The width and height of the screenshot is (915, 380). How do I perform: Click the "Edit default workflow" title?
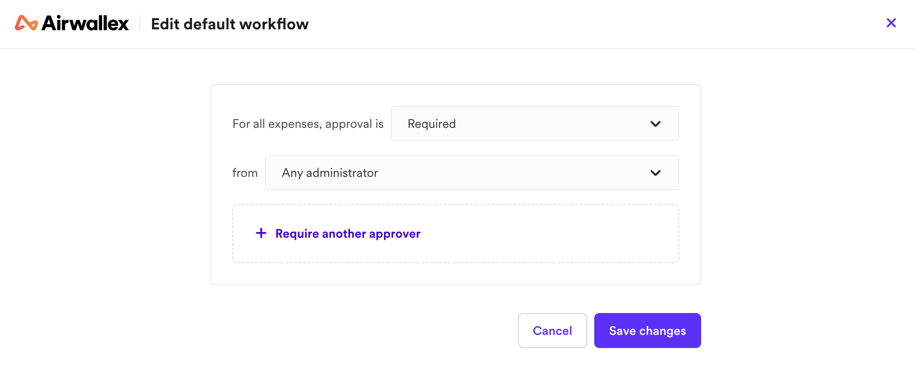(230, 24)
